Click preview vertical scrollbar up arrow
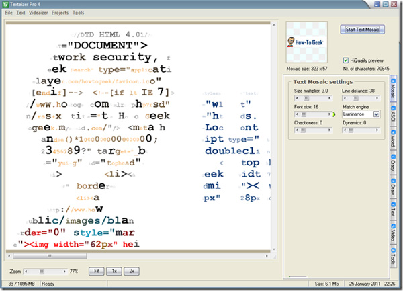This screenshot has height=291, width=403. pyautogui.click(x=274, y=25)
